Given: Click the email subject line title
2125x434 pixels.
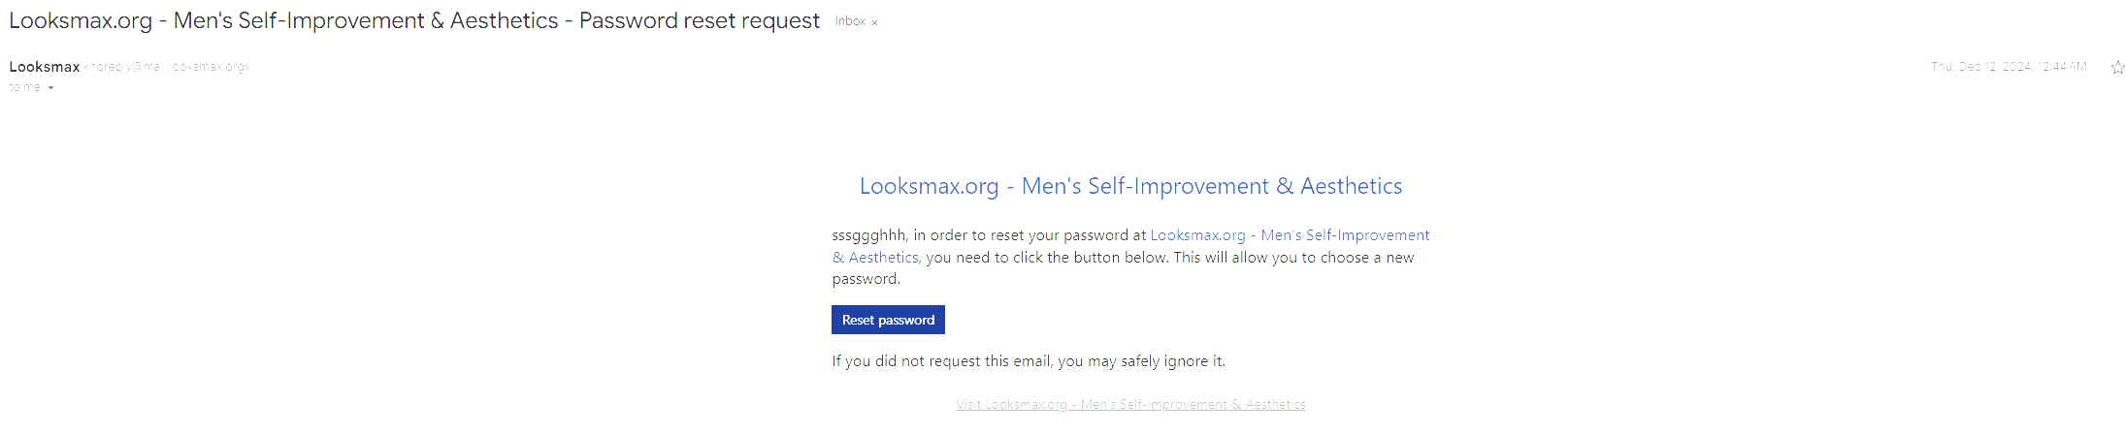Looking at the screenshot, I should [414, 20].
